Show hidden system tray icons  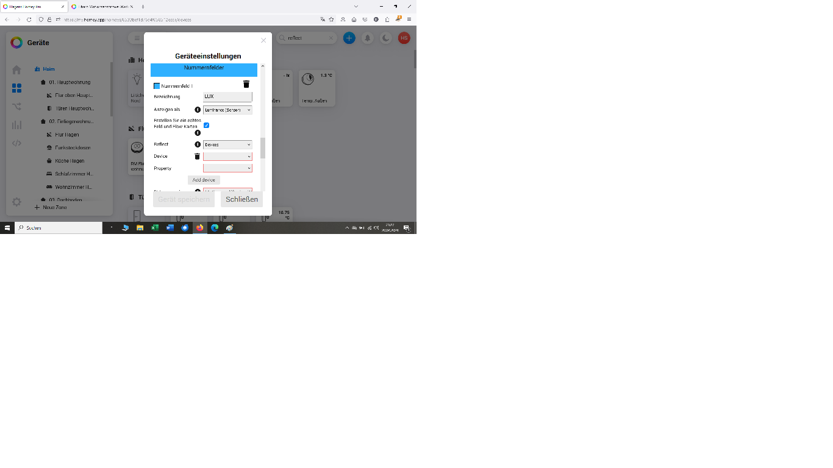point(347,228)
